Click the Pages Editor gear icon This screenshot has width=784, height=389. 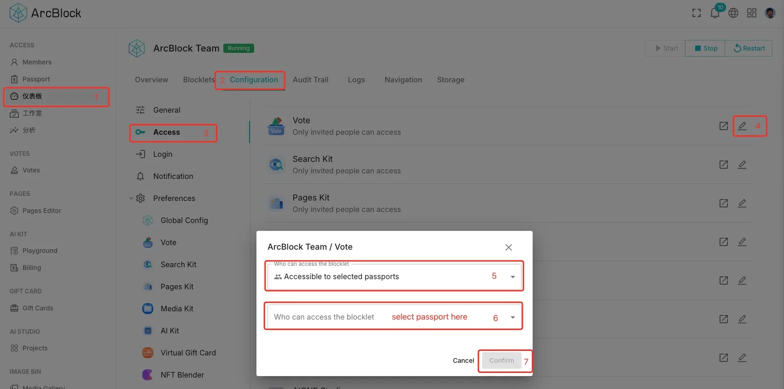click(x=14, y=210)
